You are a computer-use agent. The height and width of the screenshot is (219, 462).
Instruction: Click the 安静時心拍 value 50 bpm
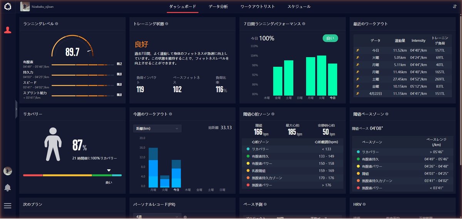[x=328, y=132]
